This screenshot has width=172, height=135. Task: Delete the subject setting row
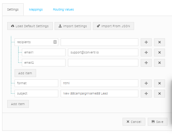pyautogui.click(x=160, y=94)
